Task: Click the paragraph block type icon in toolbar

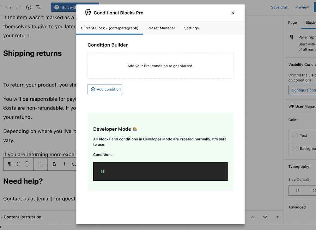Action: tap(10, 164)
